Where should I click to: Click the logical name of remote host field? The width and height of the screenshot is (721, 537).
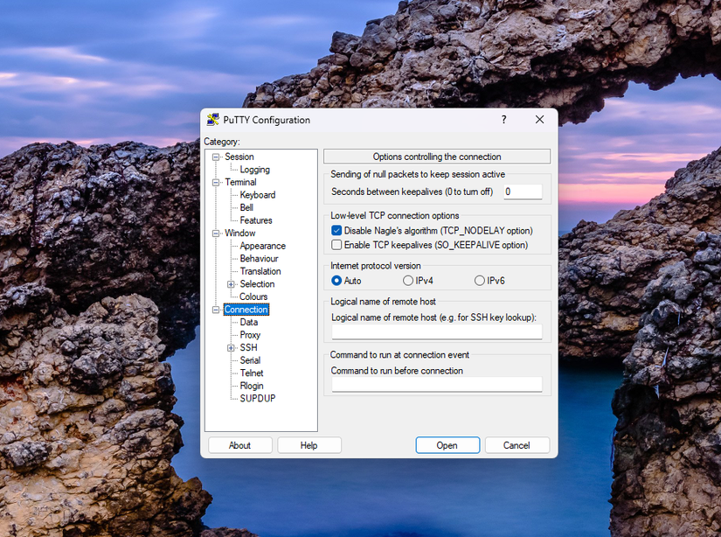[437, 331]
